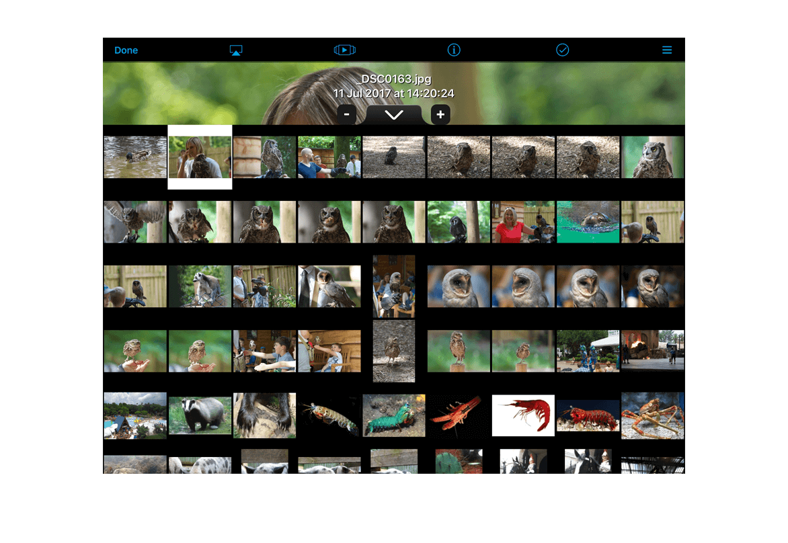This screenshot has height=543, width=788.
Task: Select the water park aerial view thumbnail
Action: [x=135, y=415]
